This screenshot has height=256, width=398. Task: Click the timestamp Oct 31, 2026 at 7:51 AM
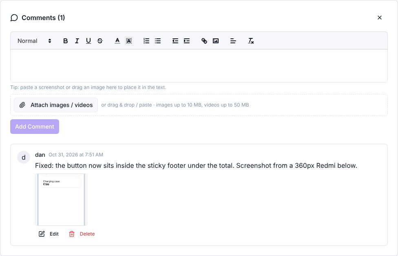coord(76,155)
